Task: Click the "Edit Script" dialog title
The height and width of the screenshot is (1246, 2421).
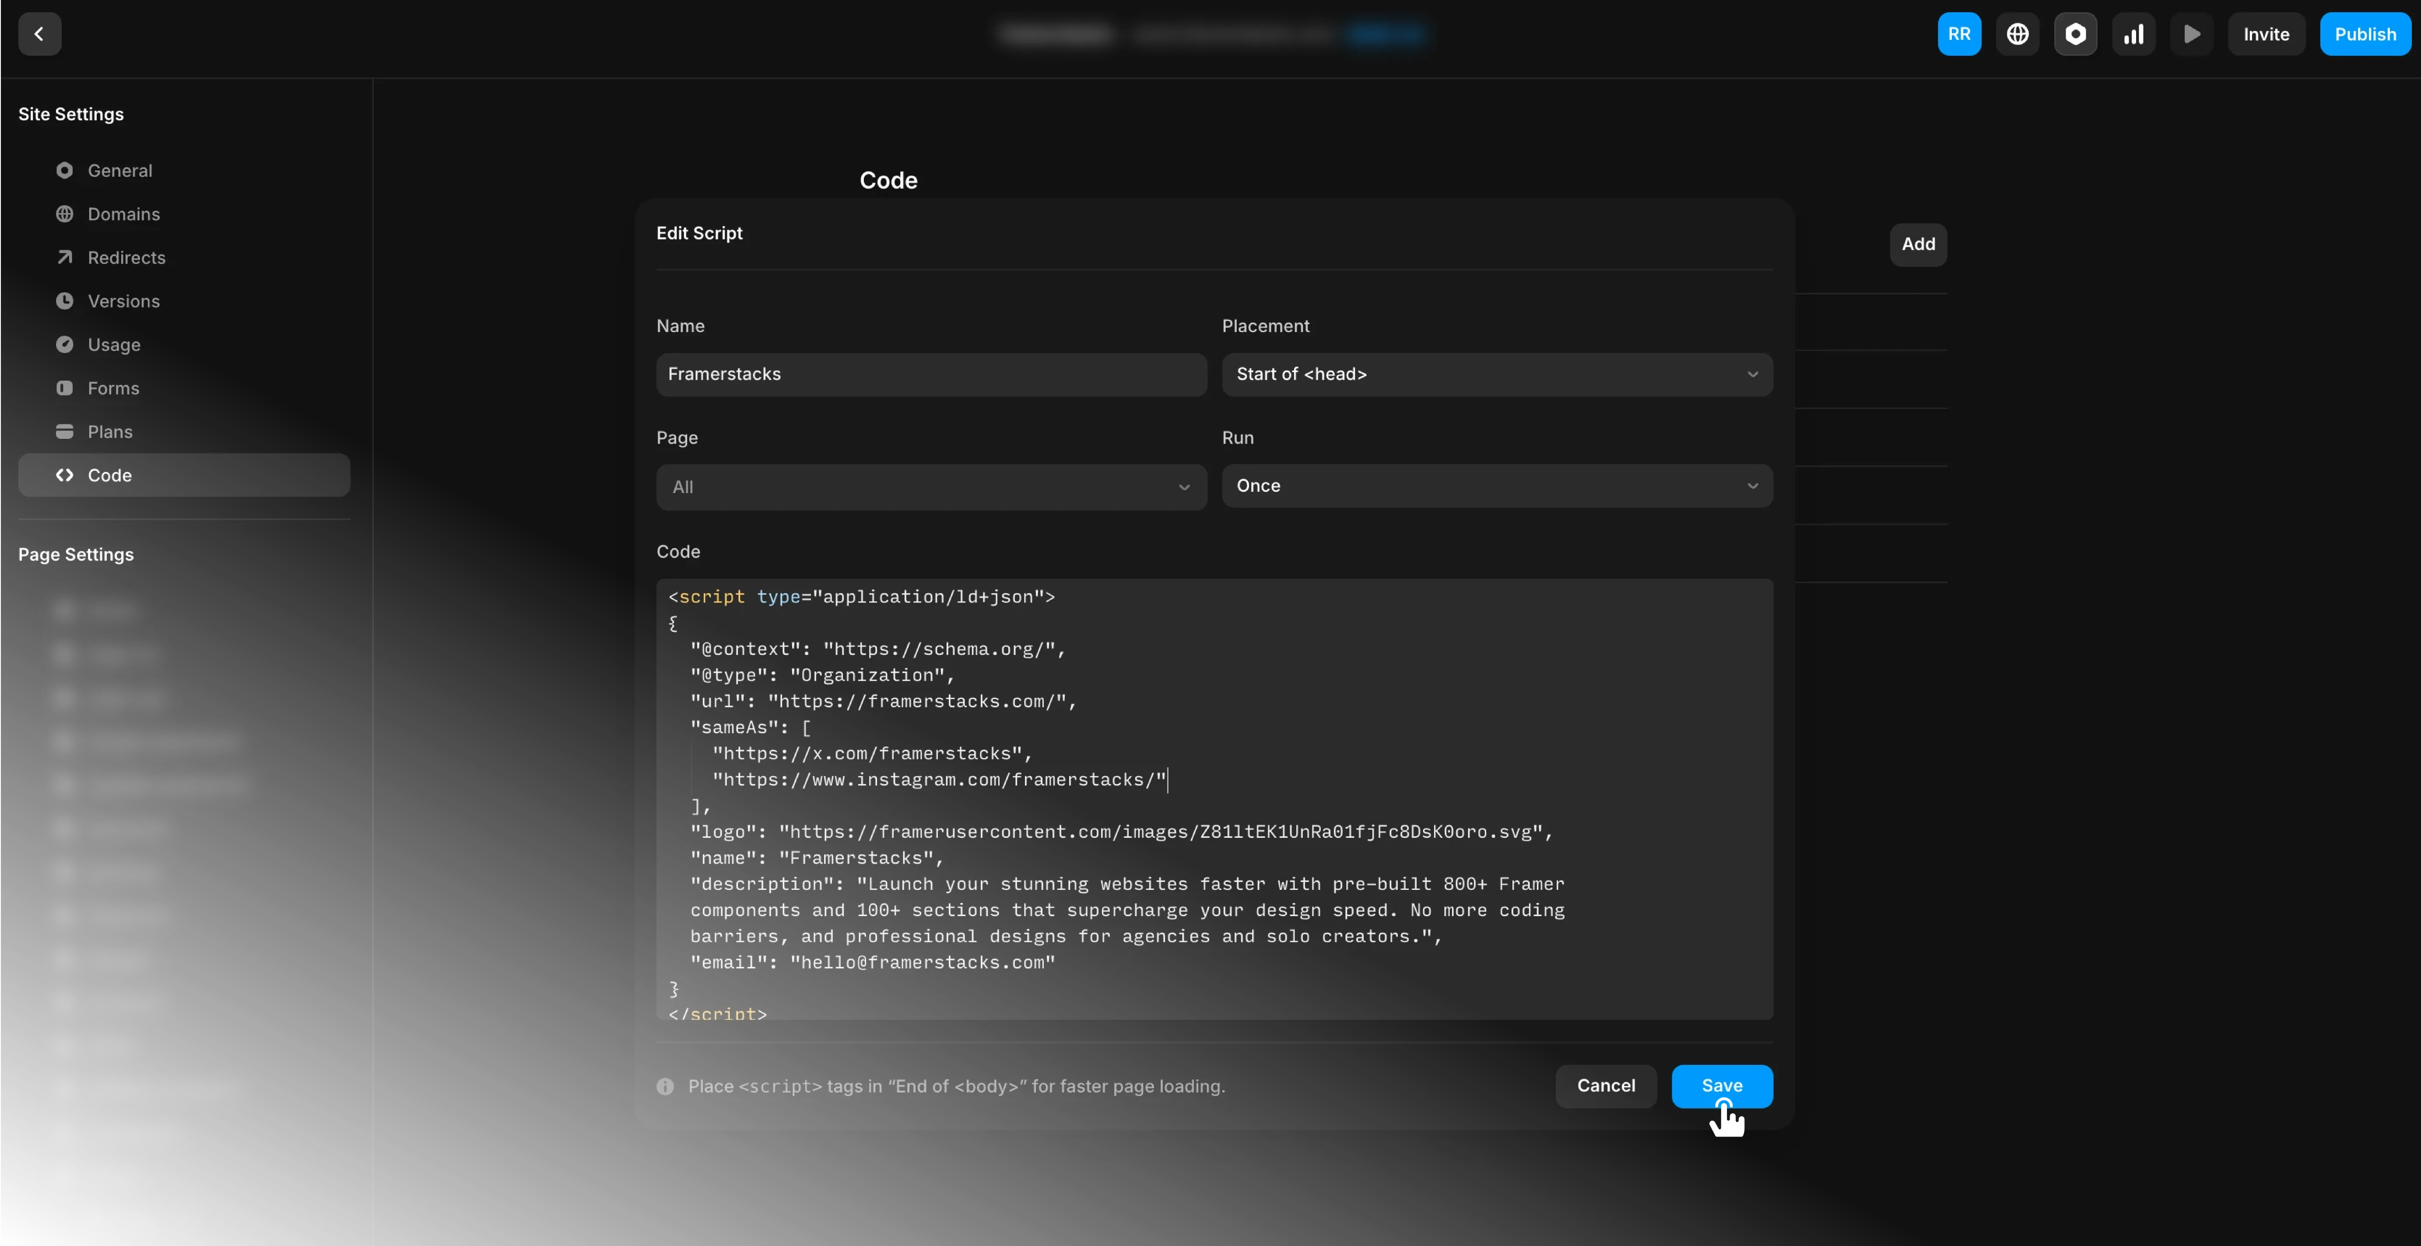Action: click(x=699, y=233)
